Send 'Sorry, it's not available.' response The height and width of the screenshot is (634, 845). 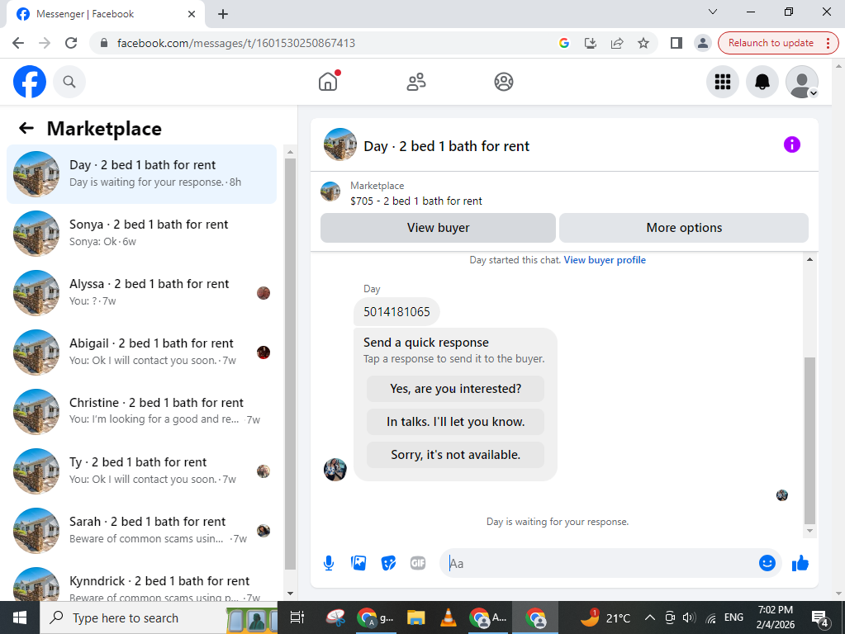455,455
